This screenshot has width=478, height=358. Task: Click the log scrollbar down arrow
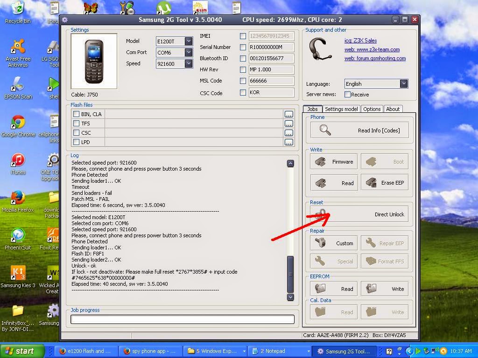point(290,297)
